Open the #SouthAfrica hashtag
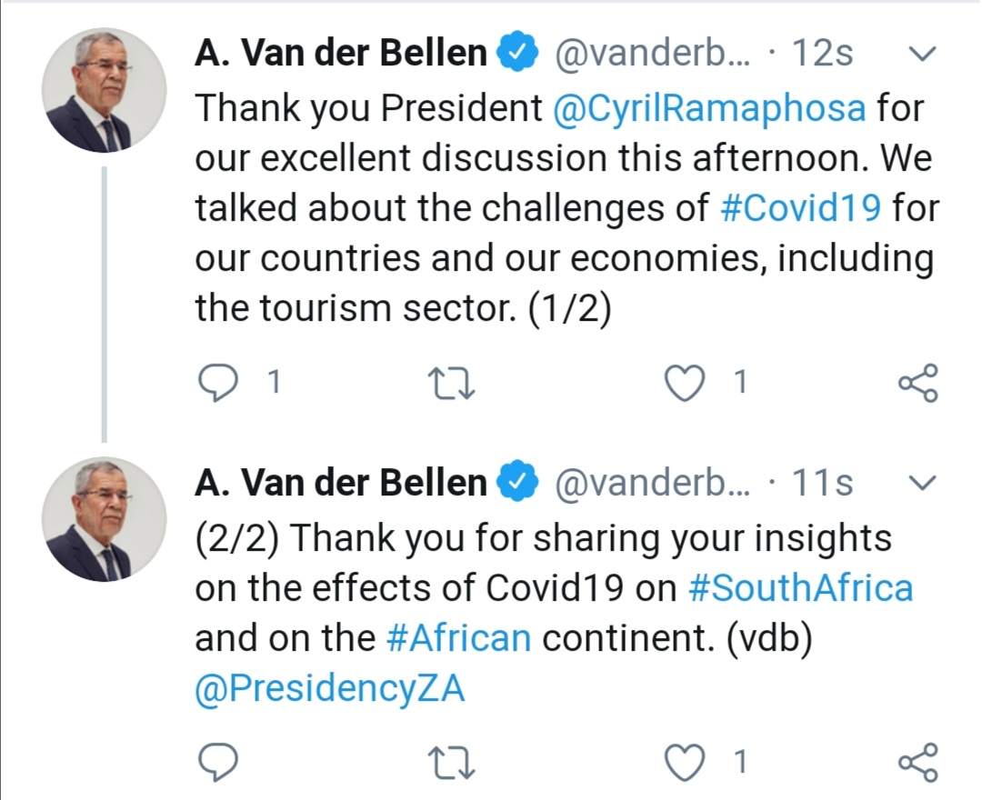This screenshot has width=982, height=800. [800, 588]
